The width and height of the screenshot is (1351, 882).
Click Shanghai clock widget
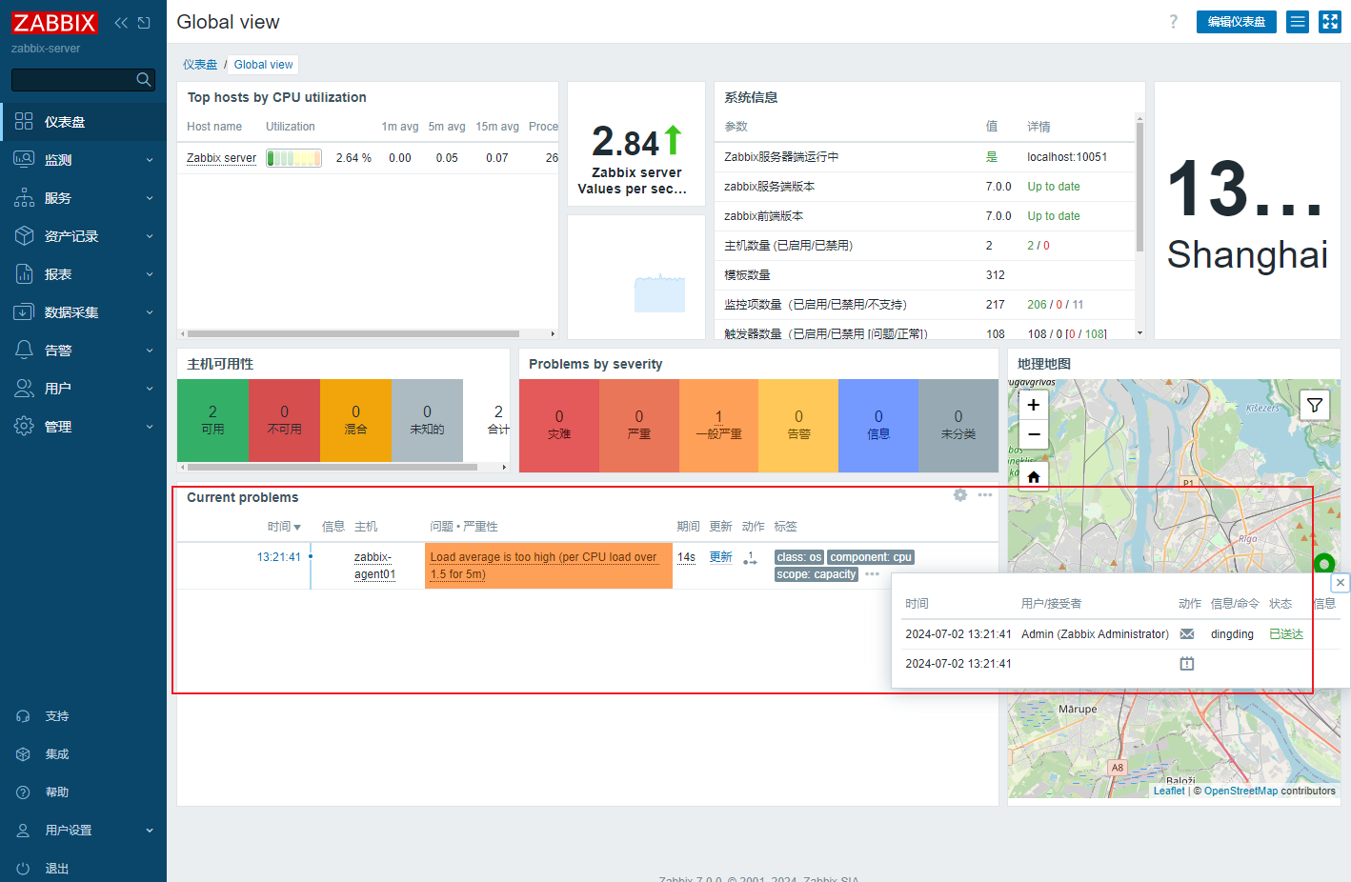(x=1247, y=210)
